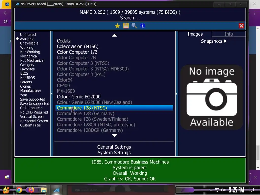The height and width of the screenshot is (195, 260).
Task: Choose the Not BIOS filter
Action: pyautogui.click(x=27, y=78)
